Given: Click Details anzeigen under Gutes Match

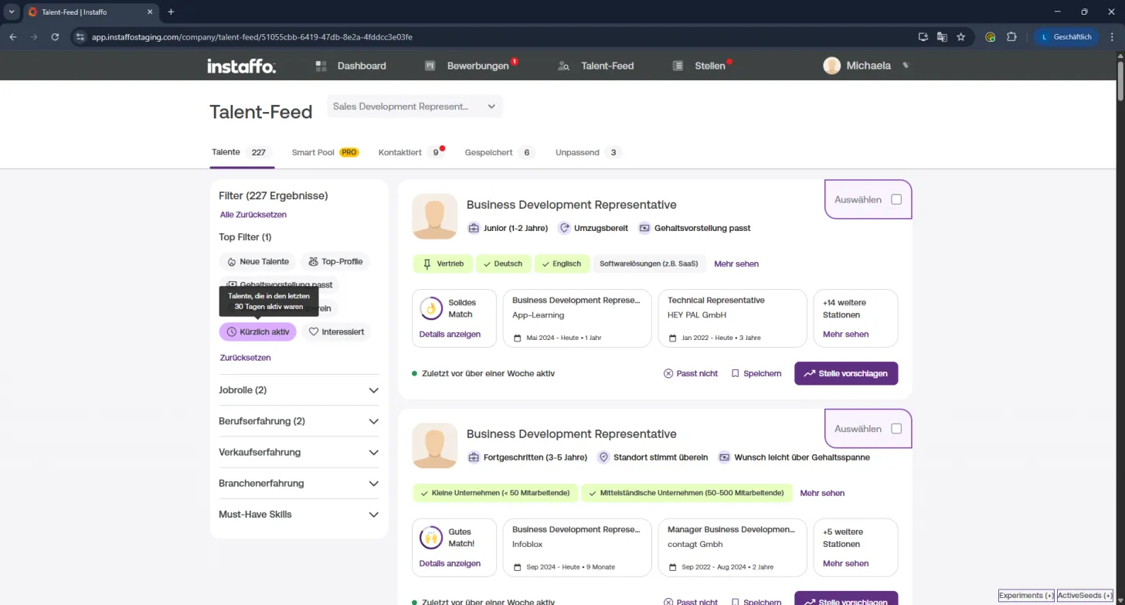Looking at the screenshot, I should point(450,563).
